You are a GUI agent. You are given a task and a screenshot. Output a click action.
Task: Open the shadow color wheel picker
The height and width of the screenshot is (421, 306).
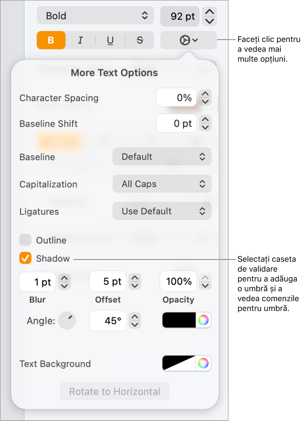(203, 320)
